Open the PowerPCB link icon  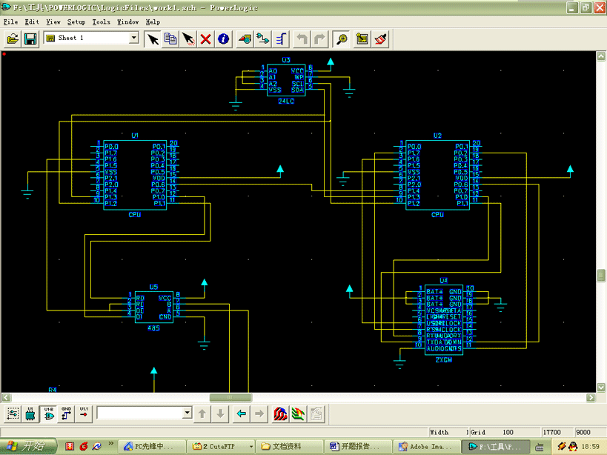click(x=281, y=414)
